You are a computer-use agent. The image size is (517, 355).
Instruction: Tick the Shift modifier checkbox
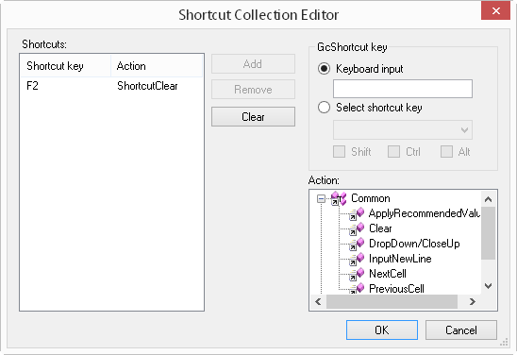(339, 152)
